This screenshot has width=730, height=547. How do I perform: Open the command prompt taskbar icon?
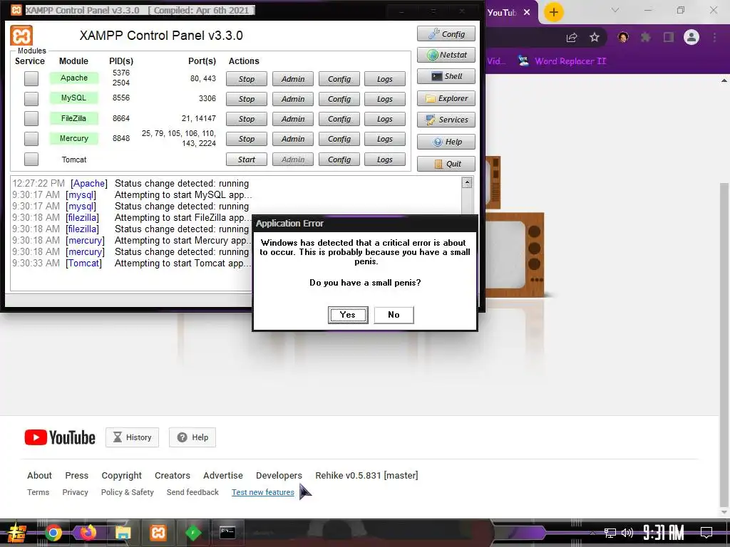coord(227,533)
